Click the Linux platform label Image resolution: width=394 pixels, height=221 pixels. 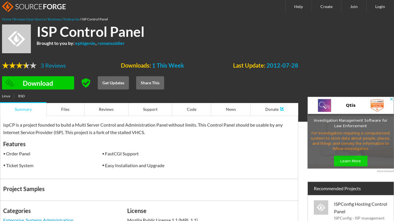[6, 96]
